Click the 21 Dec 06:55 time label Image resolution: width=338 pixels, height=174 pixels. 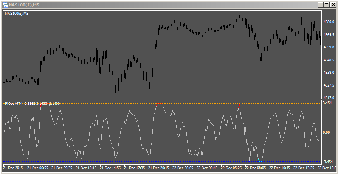click(x=37, y=168)
